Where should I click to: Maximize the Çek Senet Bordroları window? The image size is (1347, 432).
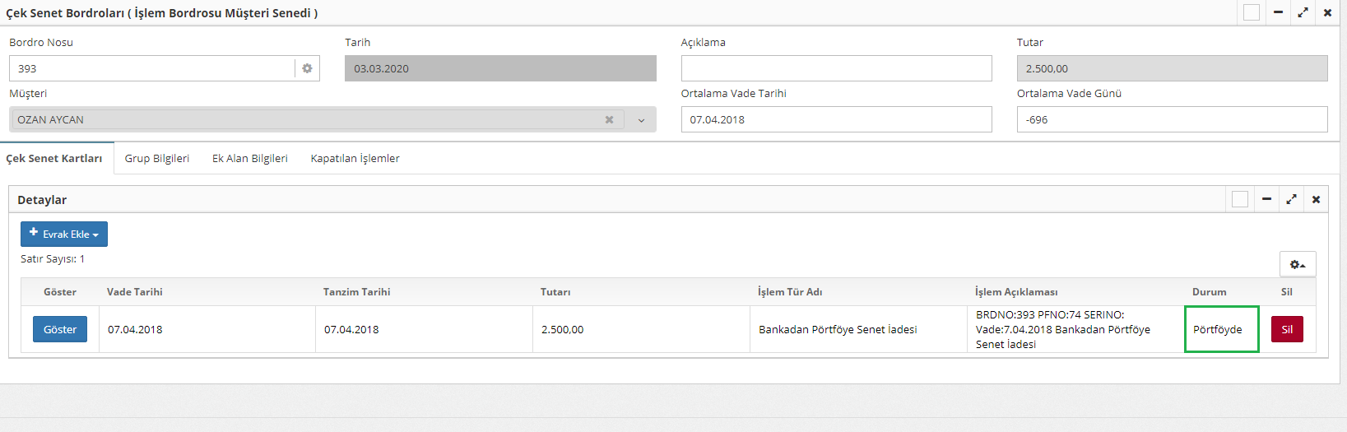tap(1303, 12)
